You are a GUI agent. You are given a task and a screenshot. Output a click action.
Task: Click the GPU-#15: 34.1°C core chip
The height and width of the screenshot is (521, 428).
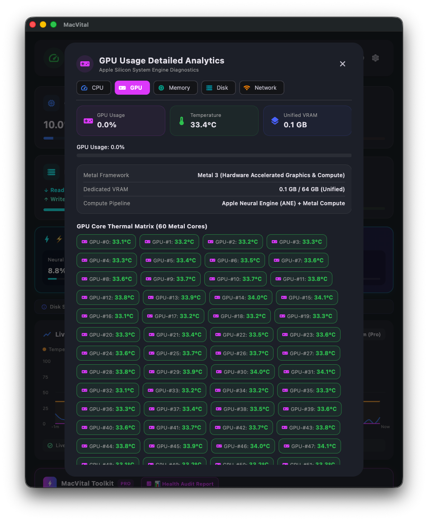[x=307, y=297]
